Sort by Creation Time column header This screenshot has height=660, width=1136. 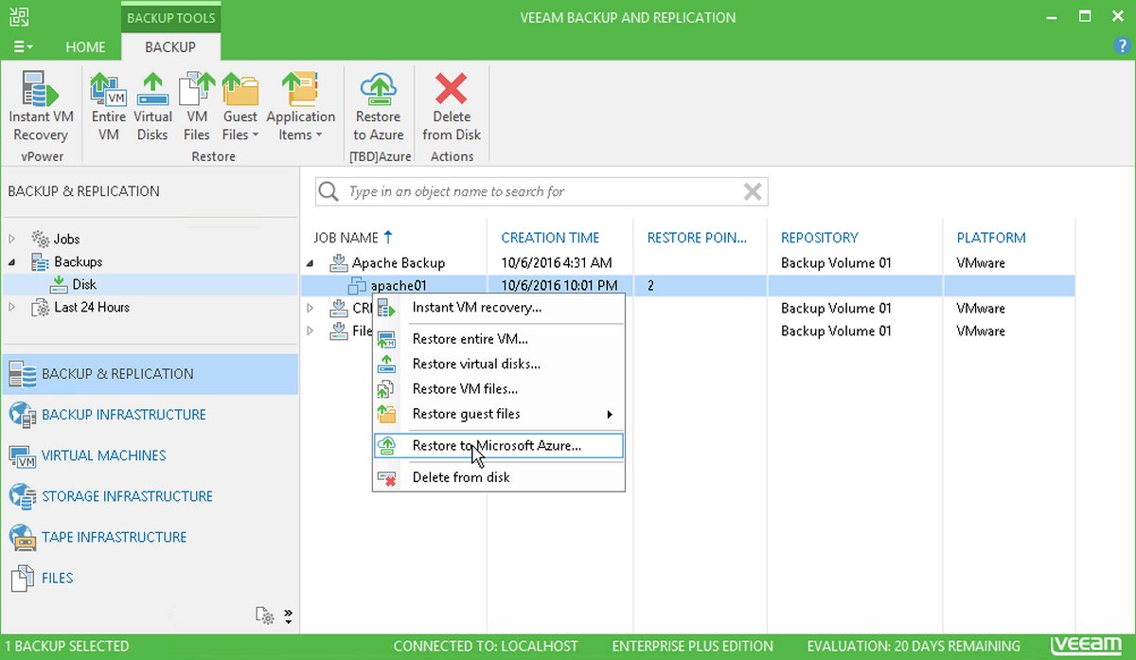[550, 238]
